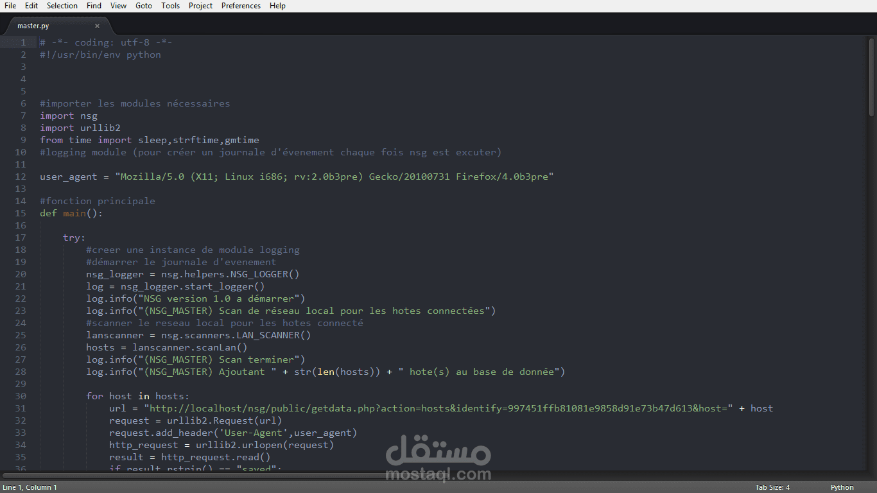
Task: Click the 'hosts = lanscanner.scanLan()' line
Action: pos(167,347)
